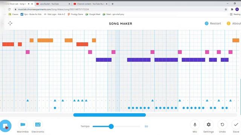Click the stop playback button
The height and width of the screenshot is (135, 241).
click(5, 126)
